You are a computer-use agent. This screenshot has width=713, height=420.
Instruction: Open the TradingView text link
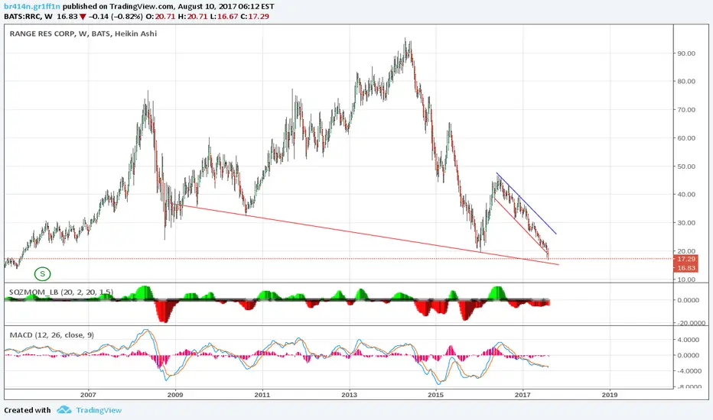[99, 410]
